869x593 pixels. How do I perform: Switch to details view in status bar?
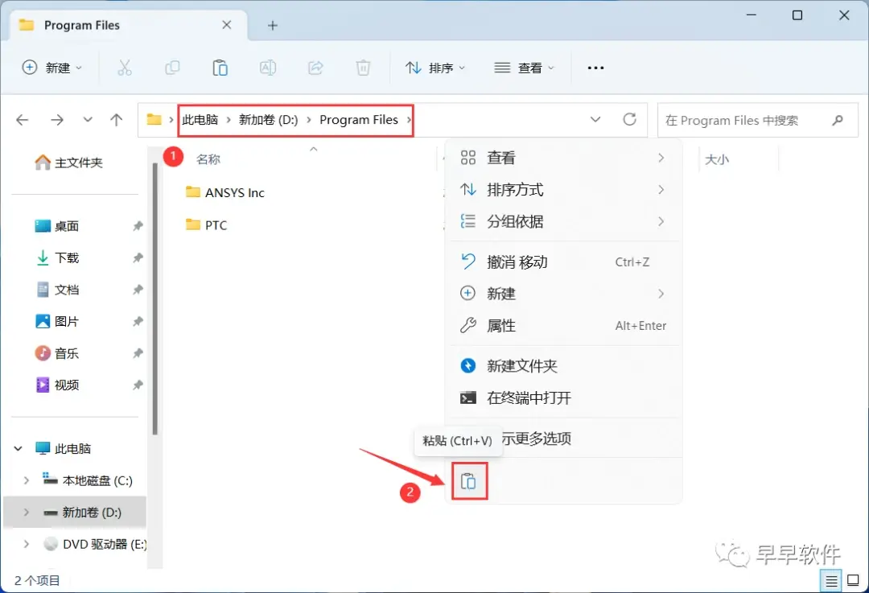coord(831,581)
